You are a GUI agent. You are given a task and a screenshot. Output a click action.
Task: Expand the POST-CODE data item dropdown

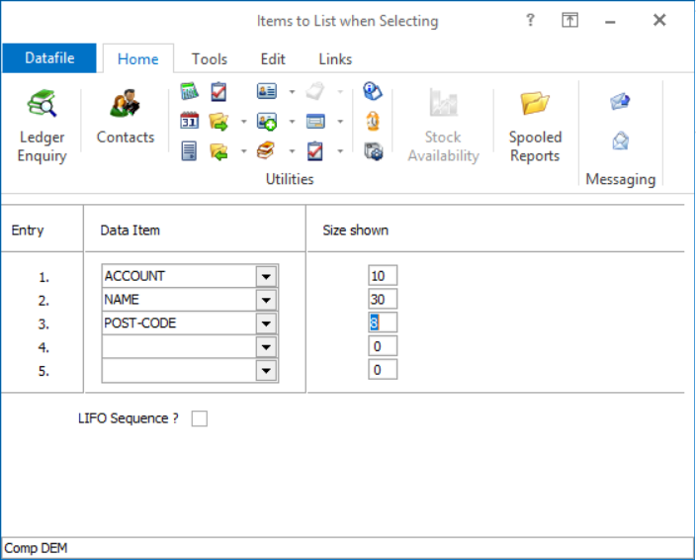tap(266, 324)
